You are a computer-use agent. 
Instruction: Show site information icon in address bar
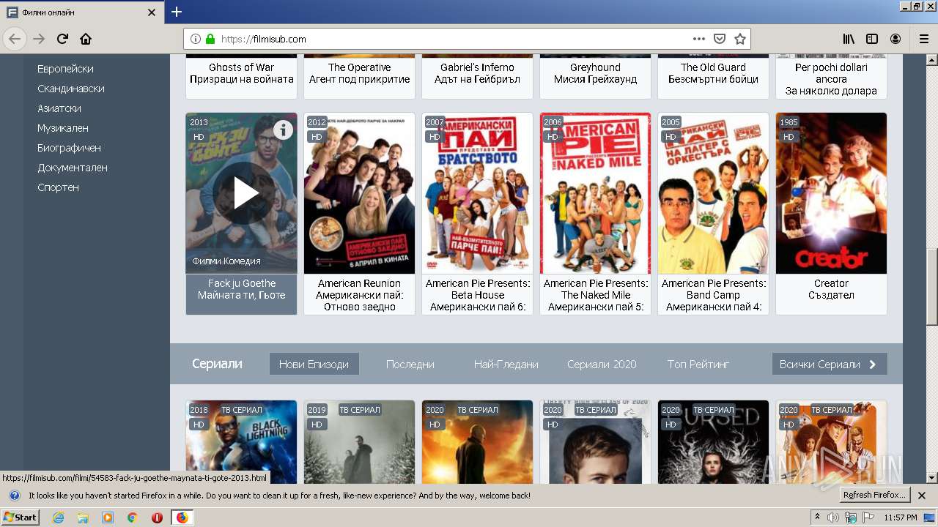(196, 39)
